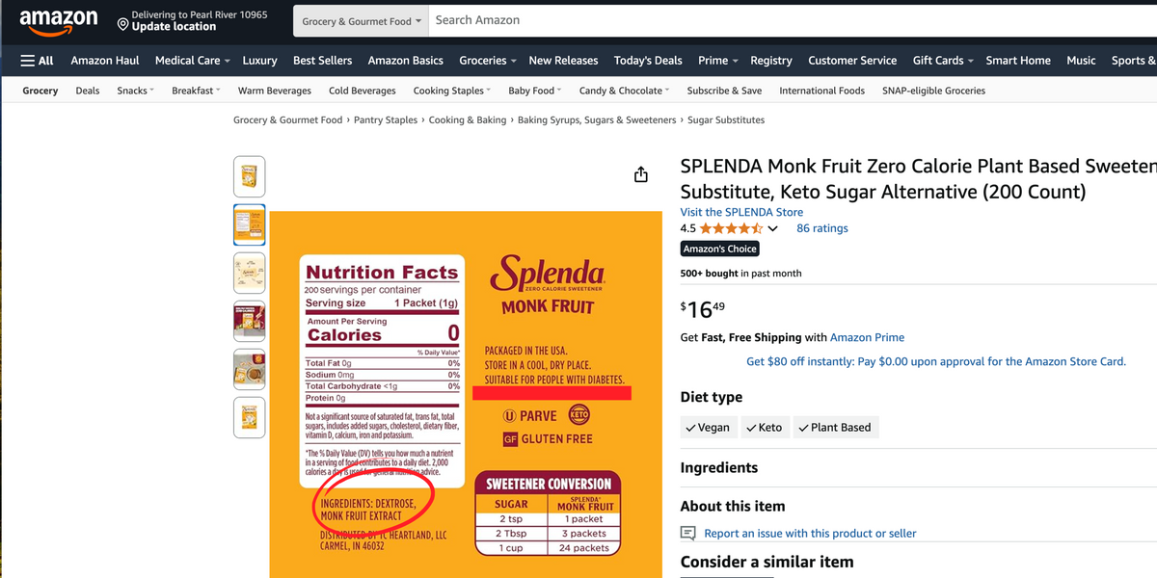
Task: Click the Sugar Substitutes breadcrumb
Action: click(726, 119)
